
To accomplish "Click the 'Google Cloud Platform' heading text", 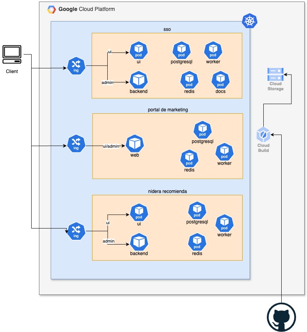I will (87, 9).
